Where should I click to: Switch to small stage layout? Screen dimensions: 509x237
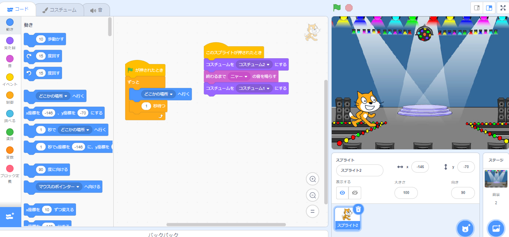(x=477, y=8)
